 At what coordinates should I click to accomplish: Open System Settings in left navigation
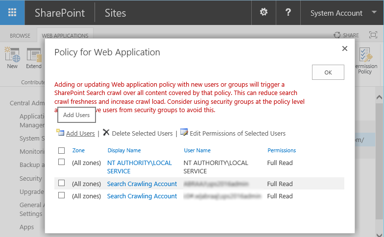tap(32, 138)
